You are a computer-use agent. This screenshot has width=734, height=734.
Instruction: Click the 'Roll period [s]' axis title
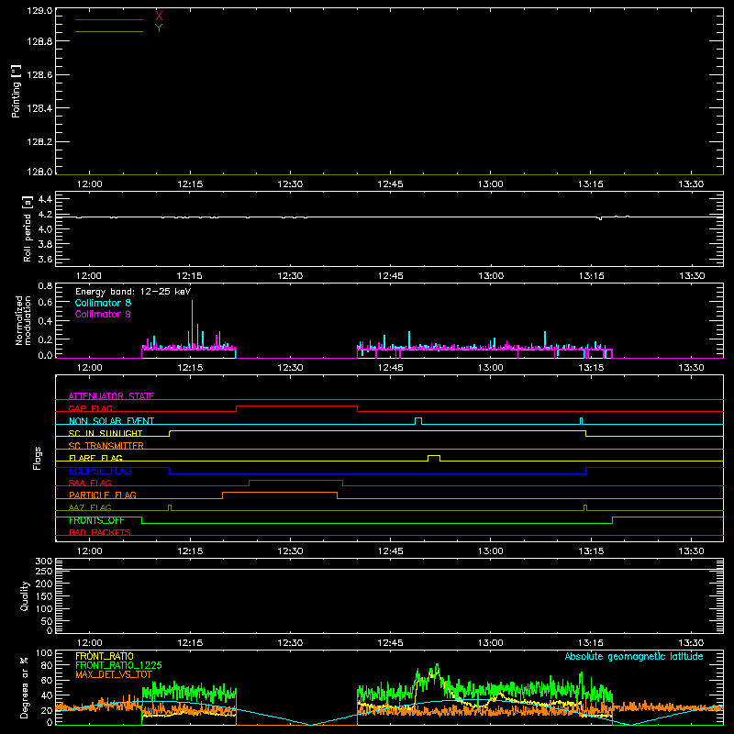coord(28,228)
